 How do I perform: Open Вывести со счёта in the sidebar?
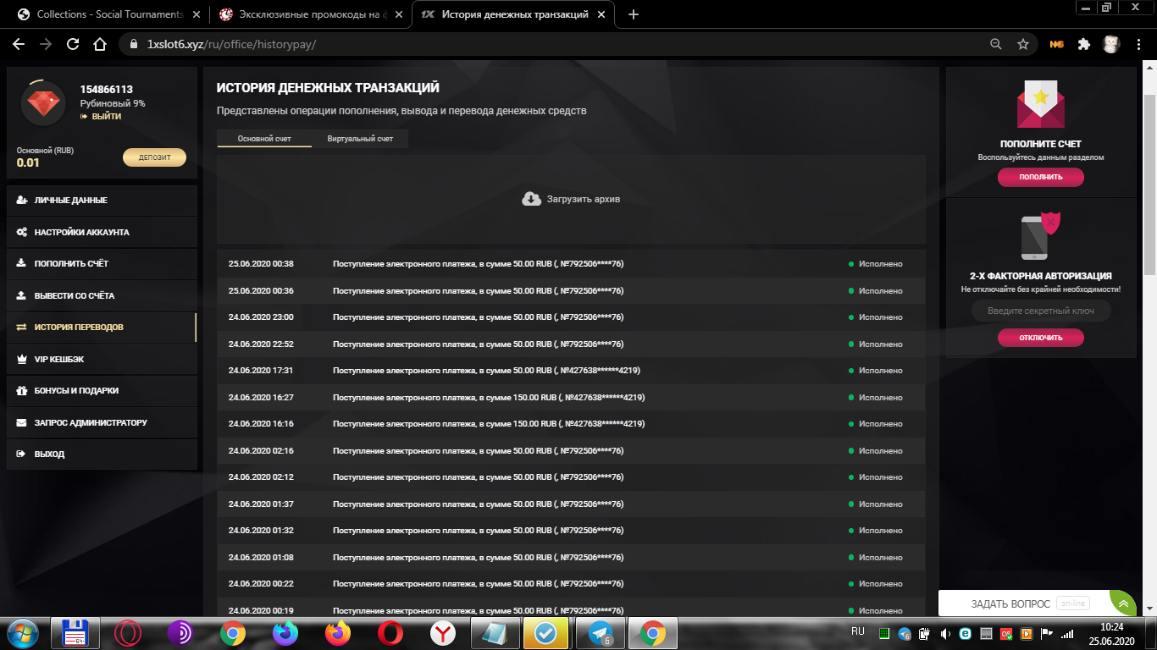pyautogui.click(x=102, y=295)
